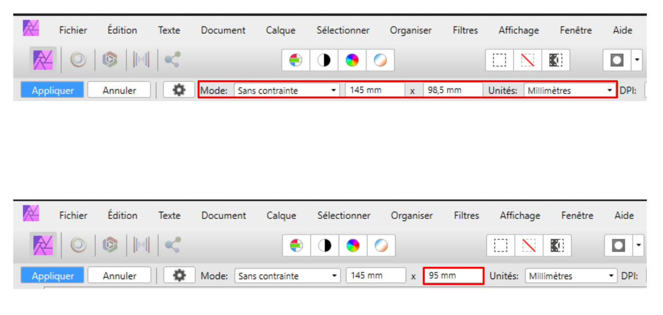The height and width of the screenshot is (315, 663).
Task: Open Édition menu in upper screenshot
Action: pyautogui.click(x=122, y=30)
